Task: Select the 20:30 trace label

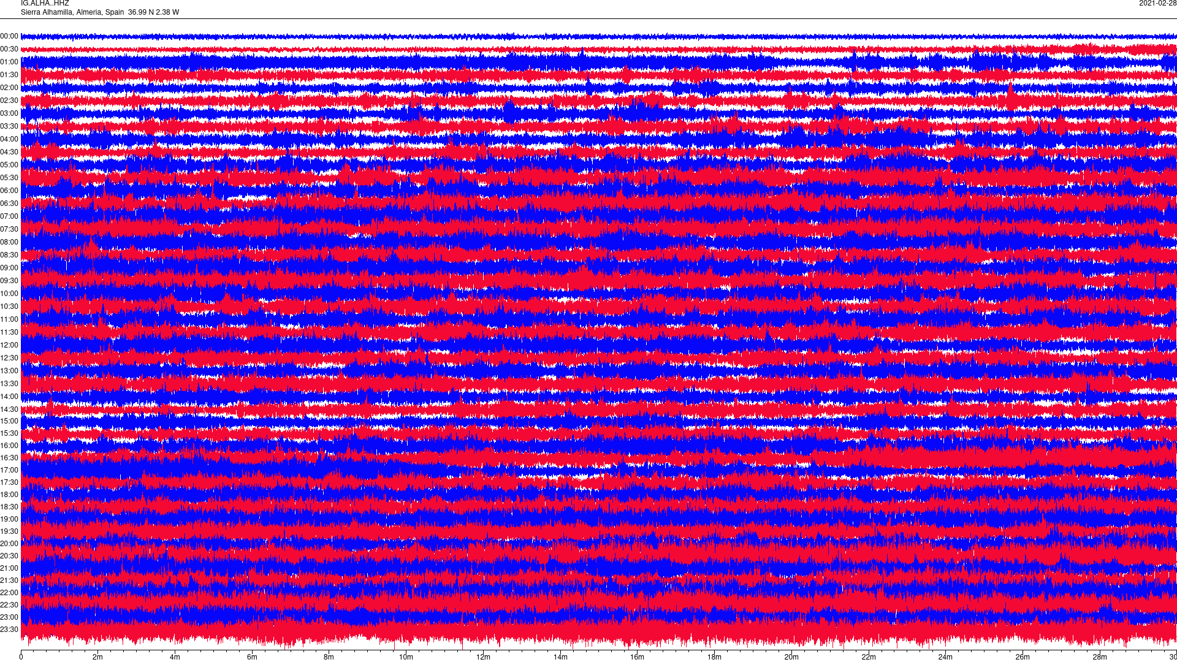Action: (x=9, y=557)
